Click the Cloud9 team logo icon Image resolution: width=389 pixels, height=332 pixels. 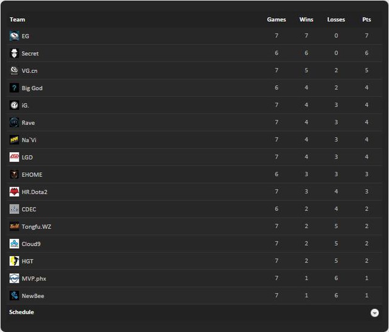[x=14, y=244]
